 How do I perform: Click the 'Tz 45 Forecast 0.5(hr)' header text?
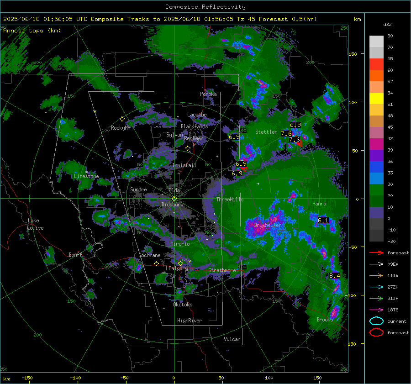277,19
